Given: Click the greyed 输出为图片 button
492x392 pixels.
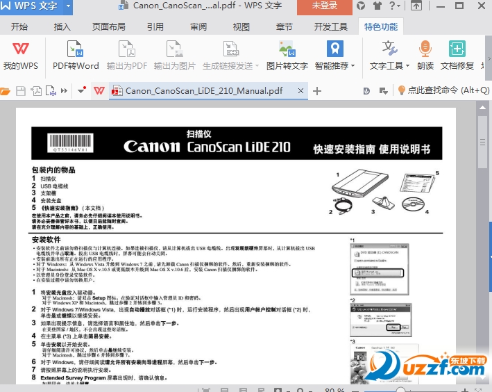Looking at the screenshot, I should pos(174,56).
